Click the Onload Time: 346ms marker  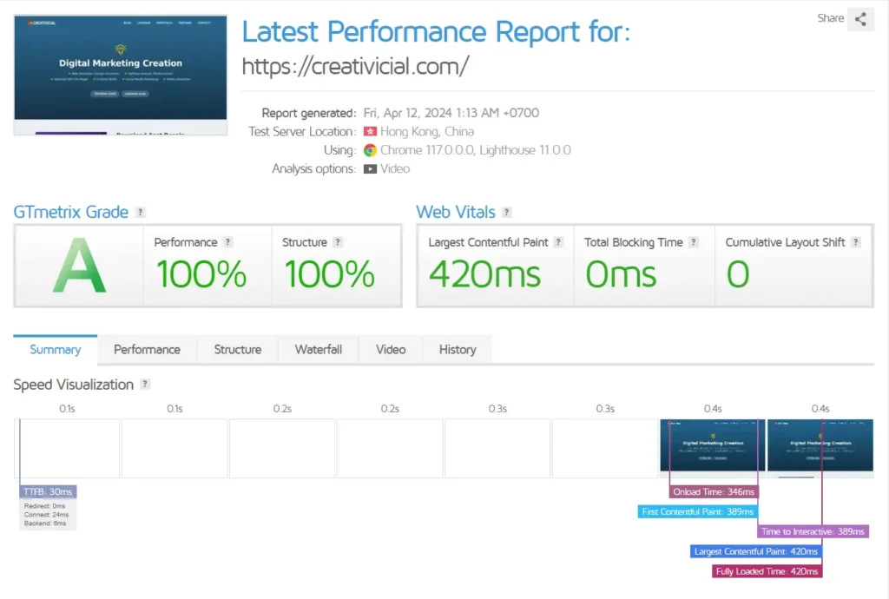pyautogui.click(x=714, y=492)
